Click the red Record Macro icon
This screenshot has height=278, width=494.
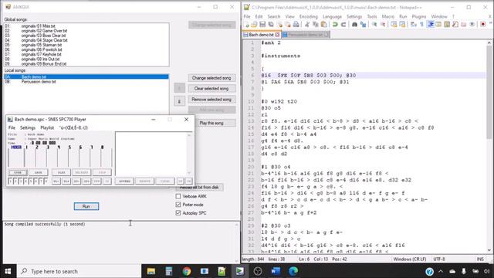click(x=483, y=25)
